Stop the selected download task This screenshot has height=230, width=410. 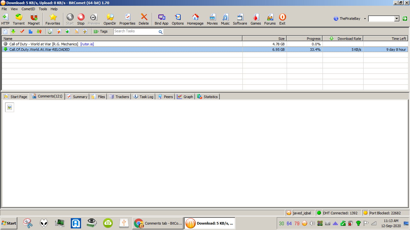81,19
